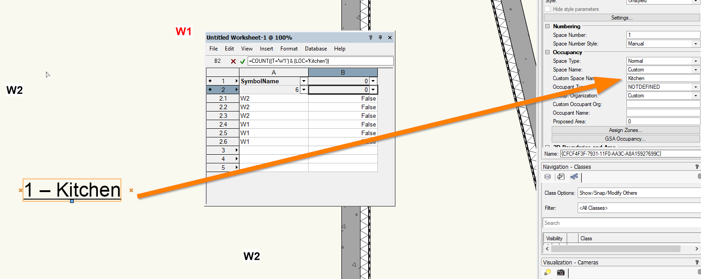Switch to Classes tab icon in Navigation
This screenshot has height=279, width=701.
click(x=574, y=177)
